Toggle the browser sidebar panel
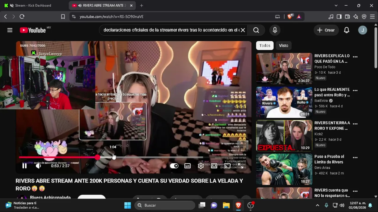The height and width of the screenshot is (212, 378). pyautogui.click(x=339, y=16)
